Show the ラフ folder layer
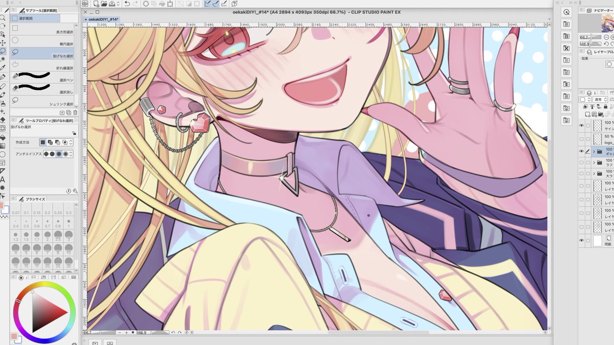The height and width of the screenshot is (345, 614). click(x=581, y=163)
